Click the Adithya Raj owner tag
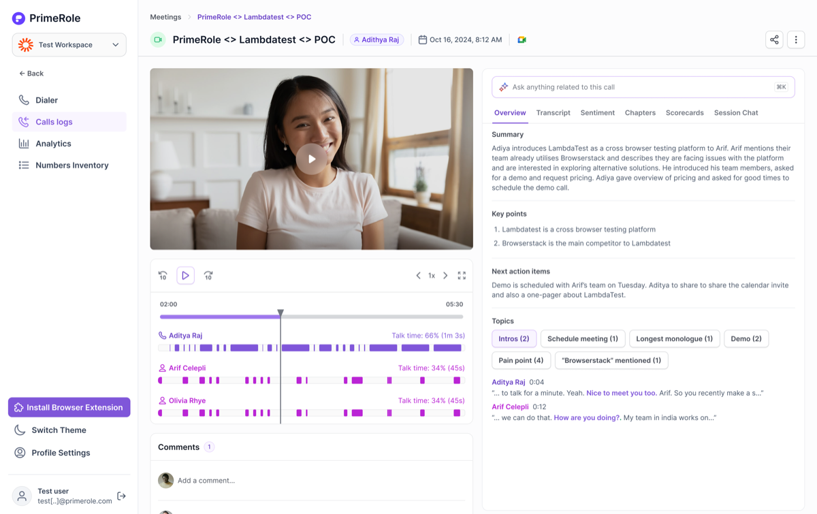 [377, 39]
